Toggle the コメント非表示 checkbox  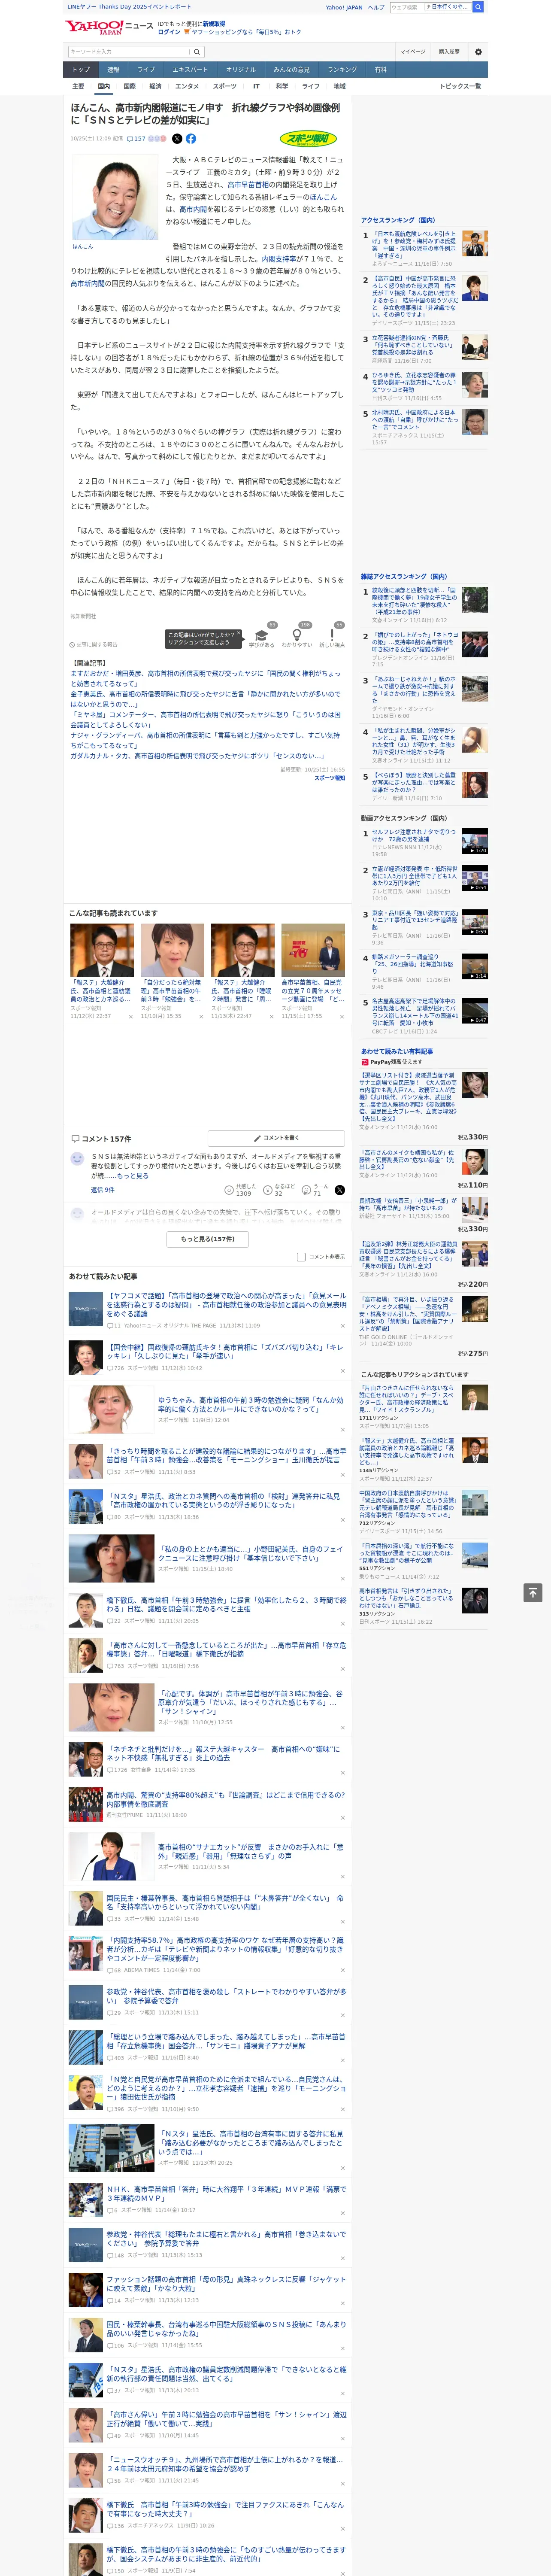pos(301,1257)
